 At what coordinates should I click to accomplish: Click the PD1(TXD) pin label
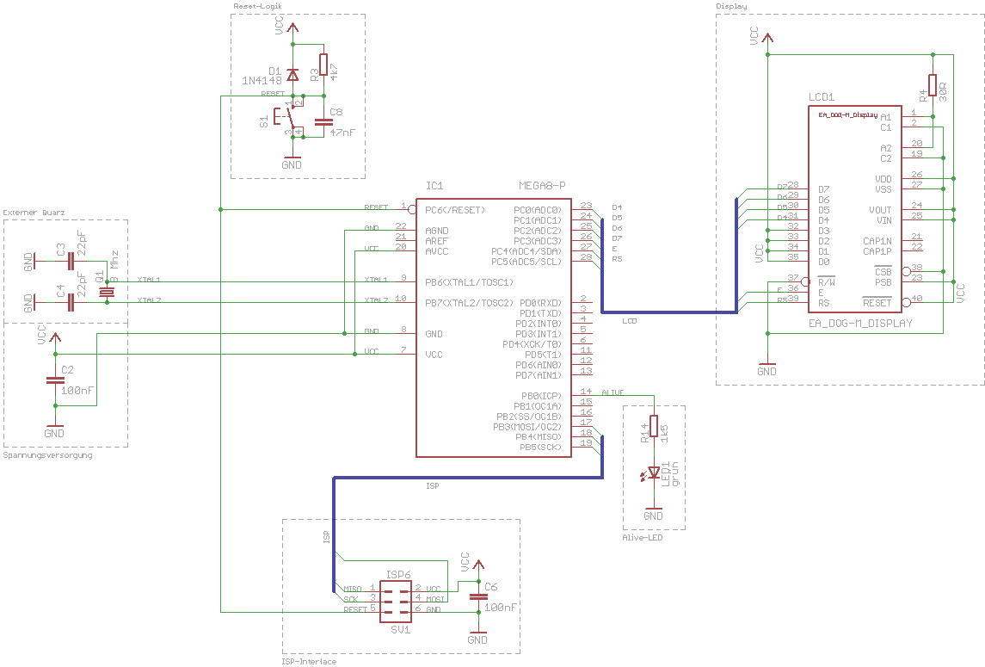tap(541, 313)
